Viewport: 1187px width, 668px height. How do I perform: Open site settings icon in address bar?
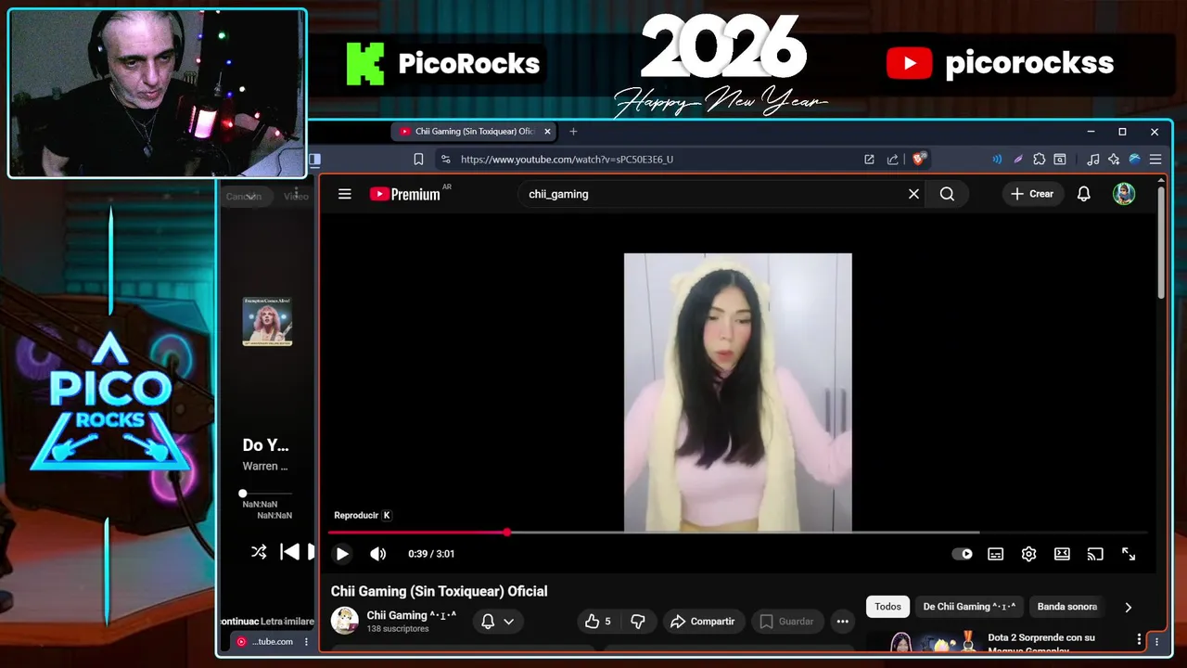tap(445, 160)
